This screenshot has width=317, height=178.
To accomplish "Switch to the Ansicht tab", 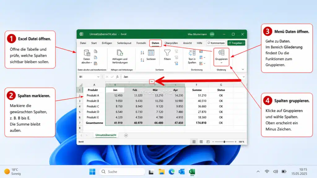I will pyautogui.click(x=187, y=43).
